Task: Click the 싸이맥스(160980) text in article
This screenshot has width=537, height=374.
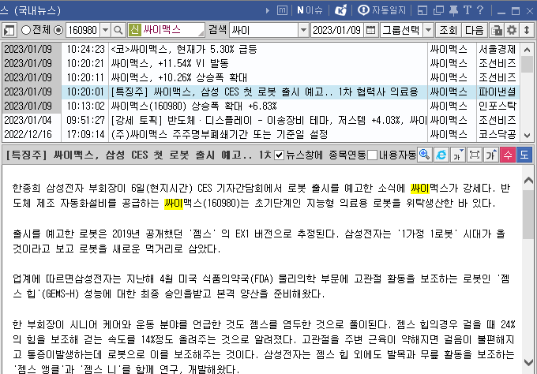Action: (x=202, y=204)
